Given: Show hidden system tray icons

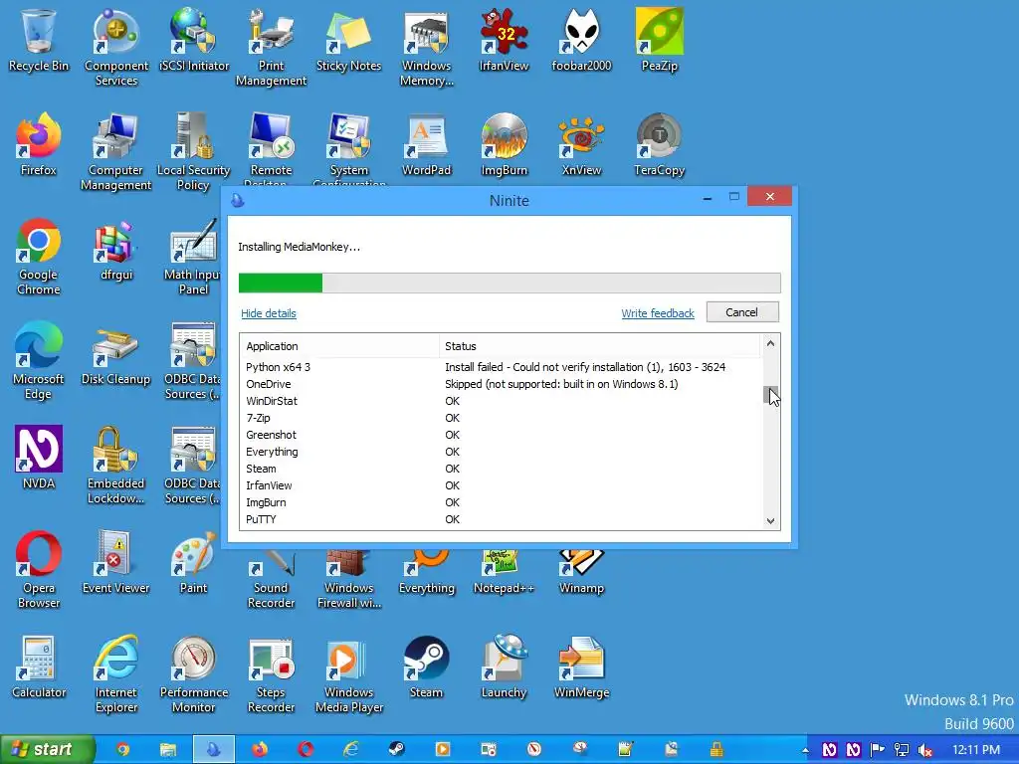Looking at the screenshot, I should click(x=806, y=750).
